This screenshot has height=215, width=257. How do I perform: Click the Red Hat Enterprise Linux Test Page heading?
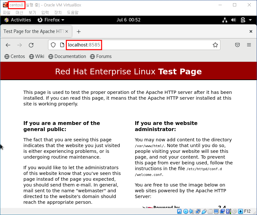tap(128, 71)
